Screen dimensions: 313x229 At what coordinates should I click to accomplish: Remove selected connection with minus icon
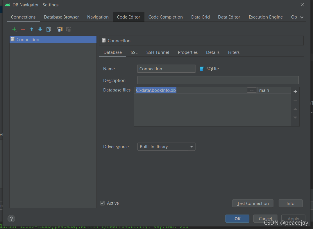click(x=23, y=30)
